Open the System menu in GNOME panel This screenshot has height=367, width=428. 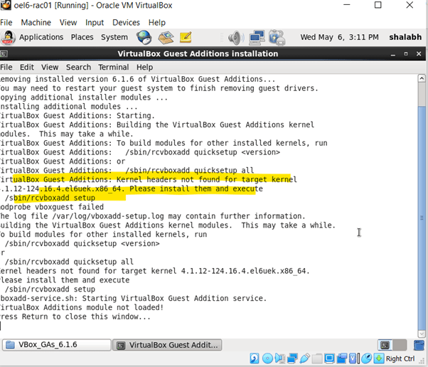(114, 37)
